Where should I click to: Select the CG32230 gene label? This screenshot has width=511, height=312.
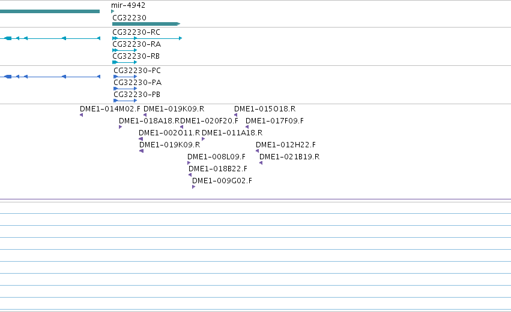tap(129, 18)
